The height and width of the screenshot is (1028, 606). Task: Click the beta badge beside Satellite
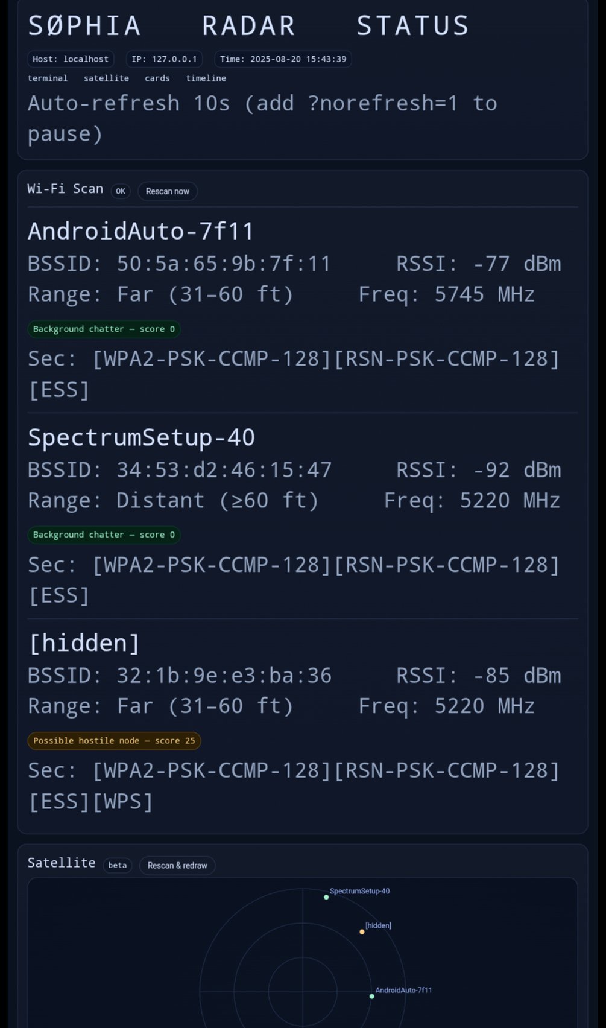(x=117, y=865)
